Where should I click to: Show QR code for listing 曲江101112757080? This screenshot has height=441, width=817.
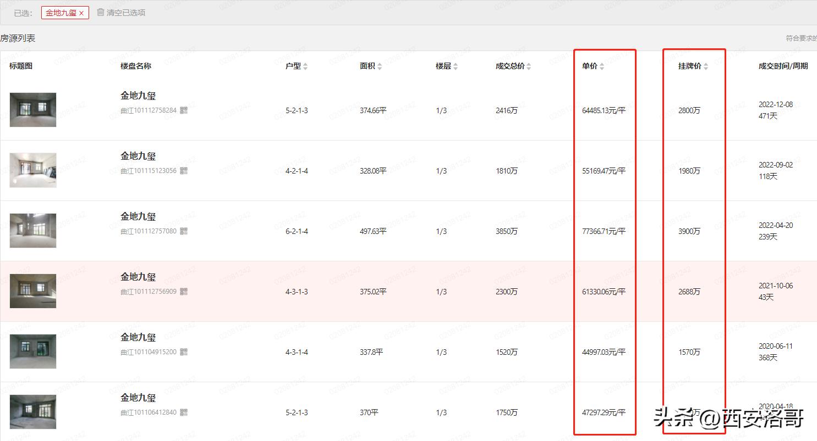(x=184, y=231)
